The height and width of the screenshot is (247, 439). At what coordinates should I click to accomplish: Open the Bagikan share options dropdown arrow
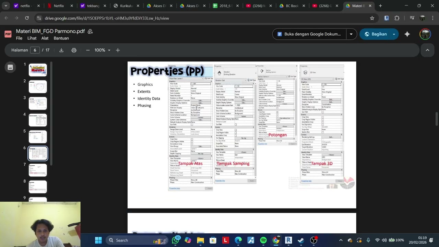[394, 34]
